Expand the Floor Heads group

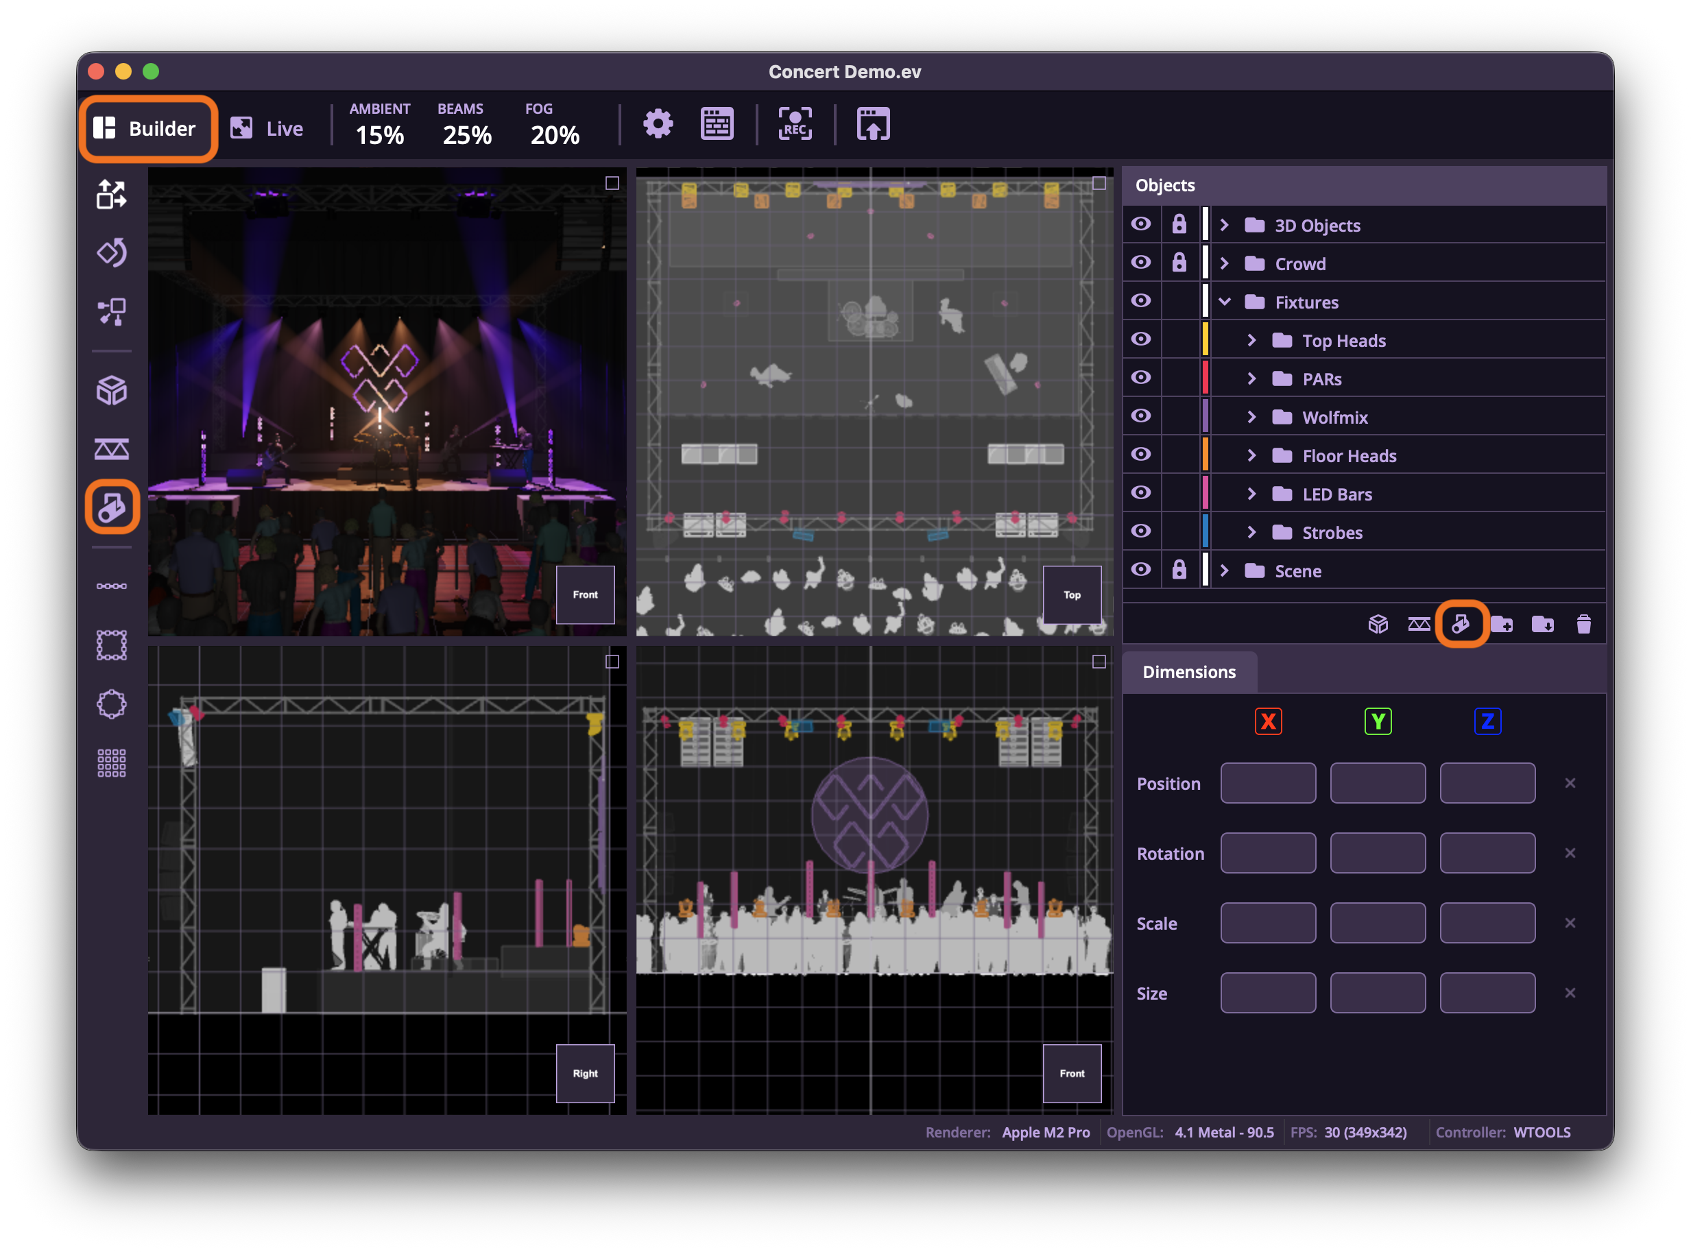pos(1252,455)
